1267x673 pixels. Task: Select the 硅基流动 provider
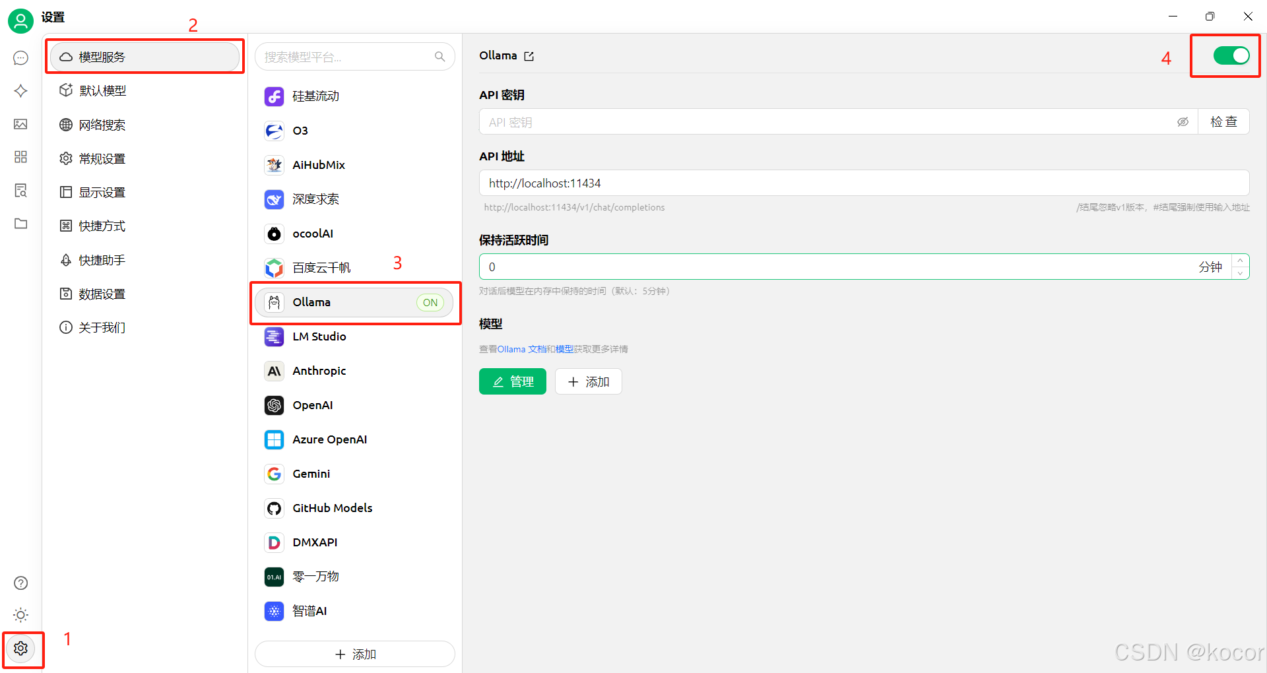(355, 96)
